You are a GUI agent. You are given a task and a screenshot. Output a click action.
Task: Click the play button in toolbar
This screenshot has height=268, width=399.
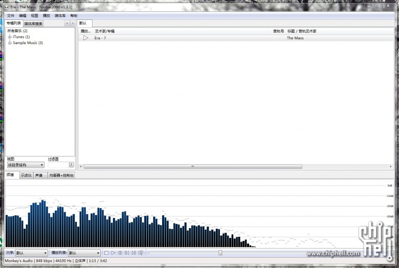[x=113, y=253]
